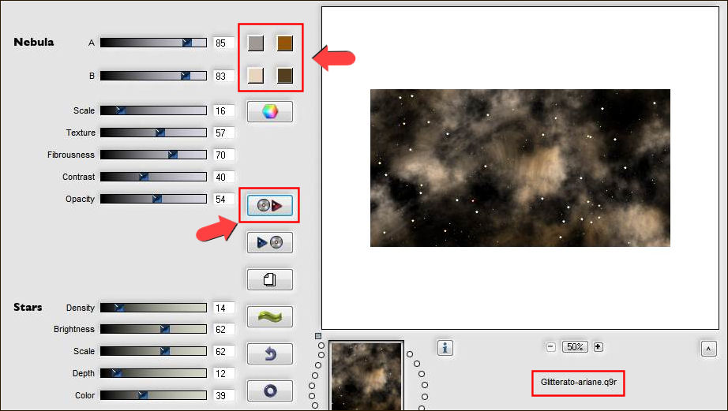Click the caret button at bottom right

pos(708,348)
